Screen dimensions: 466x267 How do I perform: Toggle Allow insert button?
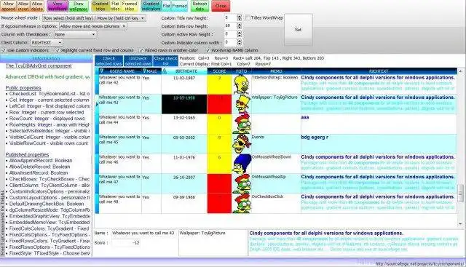[x=23, y=6]
